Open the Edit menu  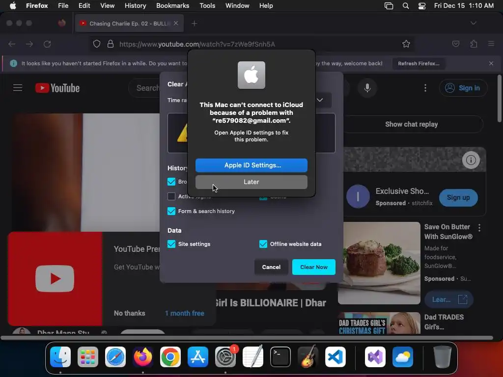point(84,6)
